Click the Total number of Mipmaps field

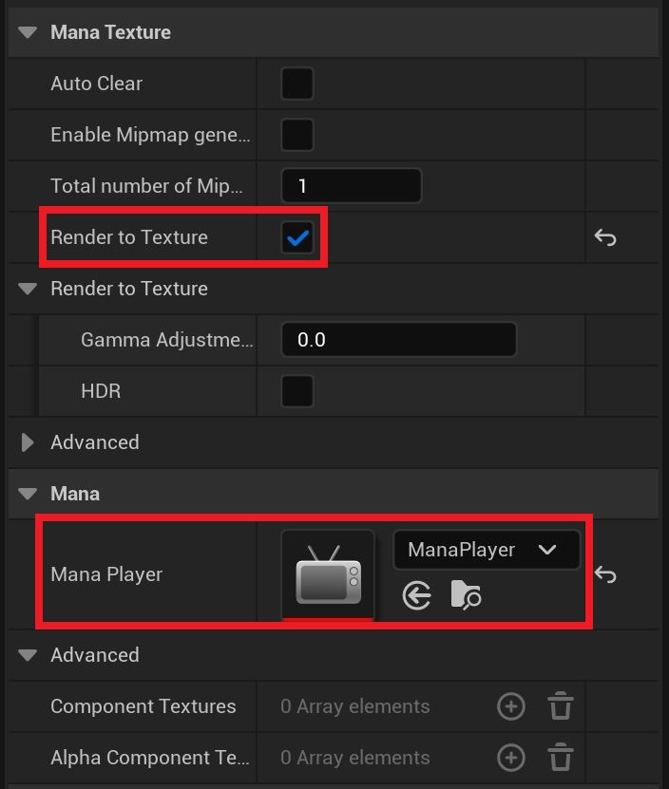click(351, 186)
